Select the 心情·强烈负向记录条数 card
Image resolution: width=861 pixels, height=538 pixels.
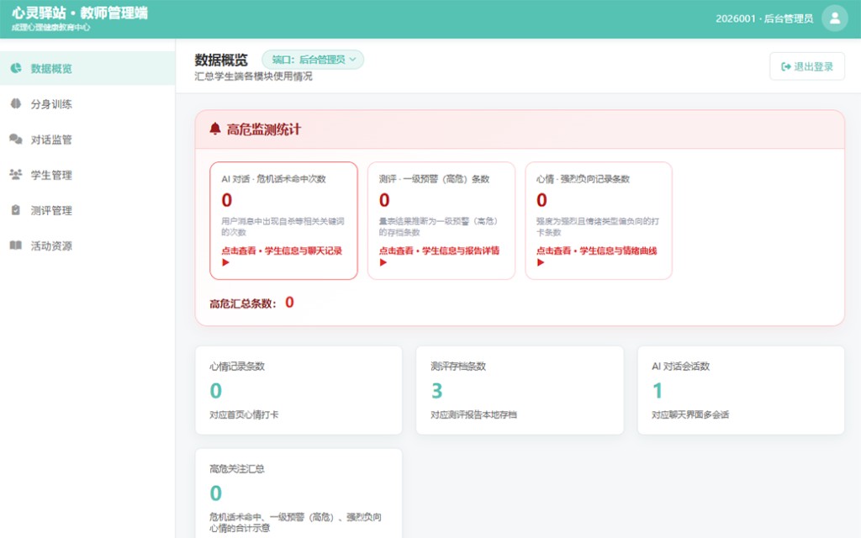click(x=599, y=221)
